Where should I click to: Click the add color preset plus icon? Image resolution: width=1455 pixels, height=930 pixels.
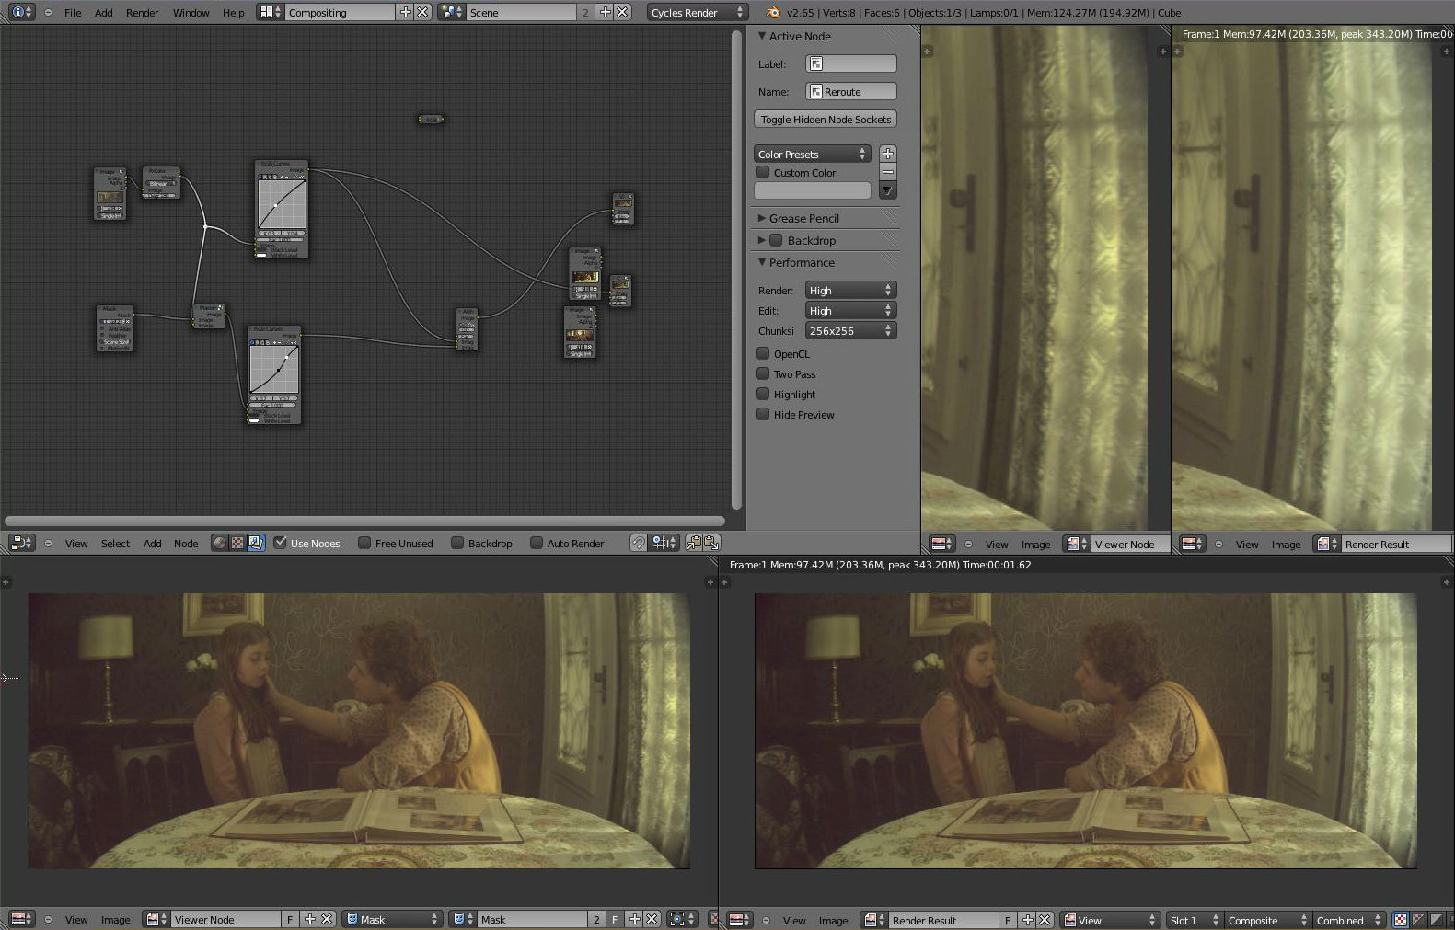(x=887, y=154)
